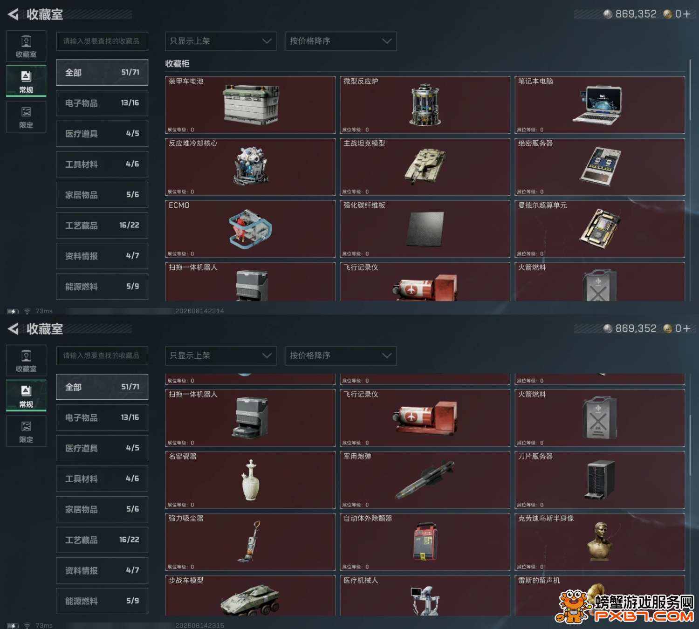Open 家居物品 category in lower screenshot
The width and height of the screenshot is (699, 629).
click(102, 509)
